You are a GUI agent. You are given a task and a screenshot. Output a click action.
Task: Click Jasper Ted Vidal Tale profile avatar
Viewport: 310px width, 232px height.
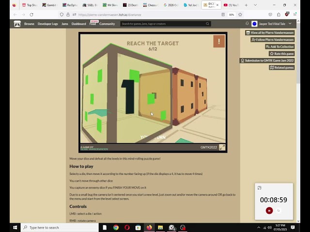[254, 24]
